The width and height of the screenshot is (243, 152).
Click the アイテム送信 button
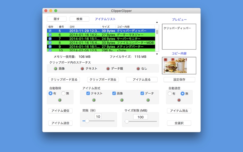click(x=60, y=123)
